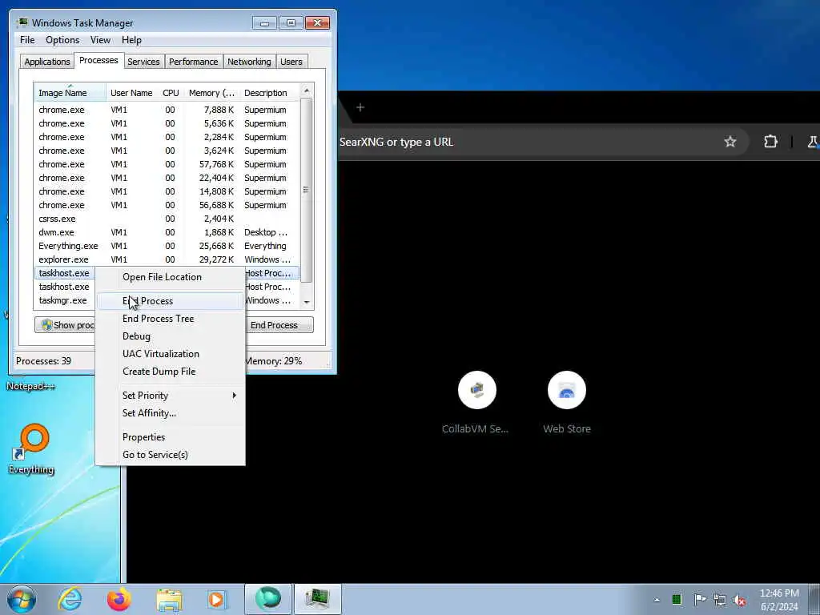Sort by Memory column header
Image resolution: width=820 pixels, height=615 pixels.
click(211, 93)
